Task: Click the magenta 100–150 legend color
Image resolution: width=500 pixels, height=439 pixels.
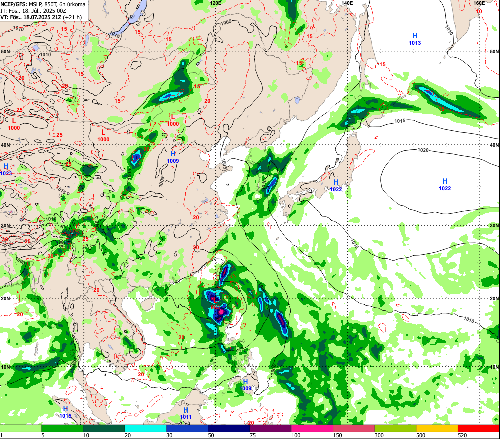Action: [312, 428]
